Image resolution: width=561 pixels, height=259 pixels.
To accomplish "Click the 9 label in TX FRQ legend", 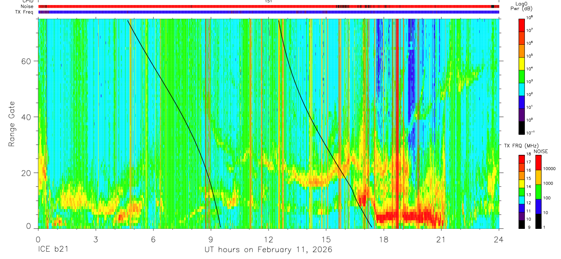I will 528,227.
